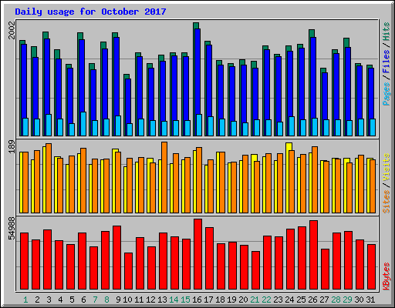Click the red KBytes bar for day 10

[129, 271]
